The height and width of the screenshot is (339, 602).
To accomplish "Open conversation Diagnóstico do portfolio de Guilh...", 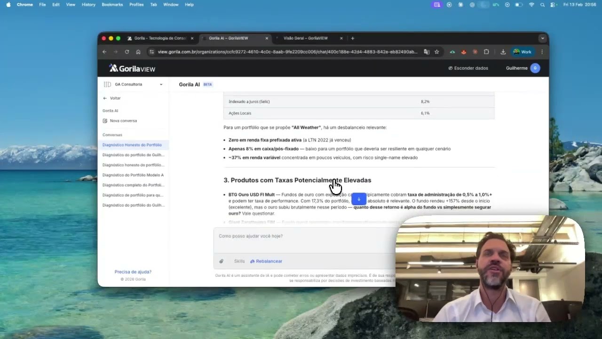I will [134, 155].
